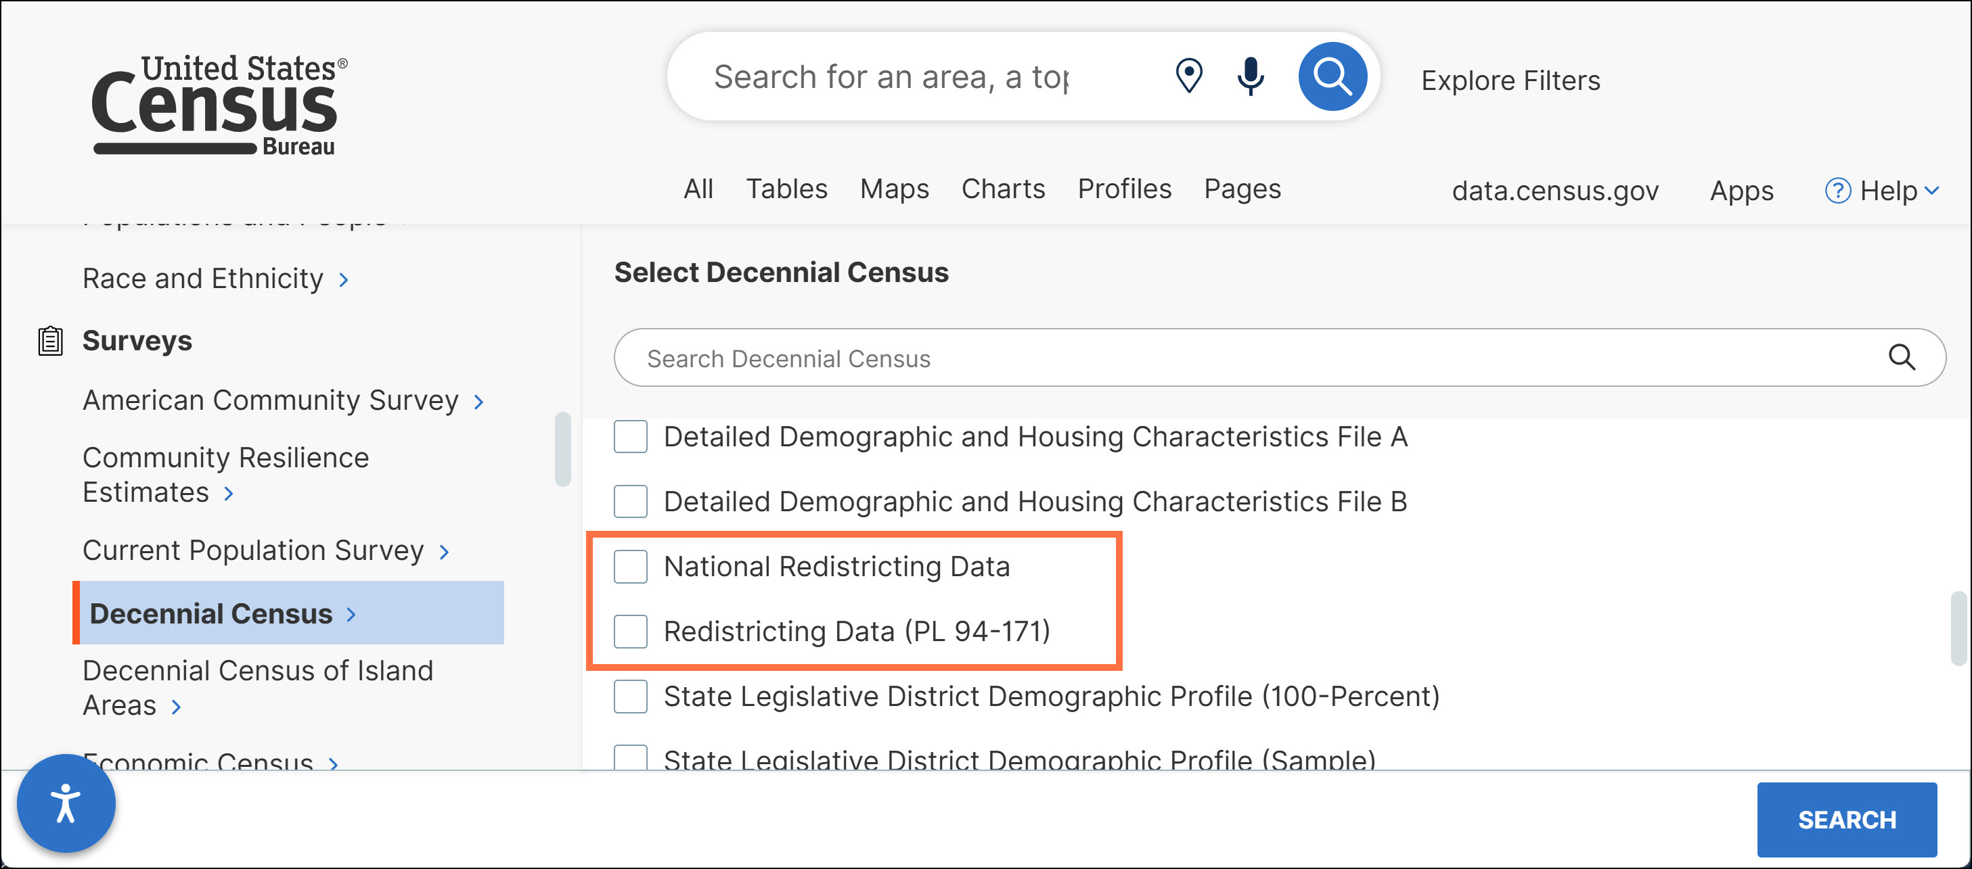Click the Search Decennial Census magnifier icon
This screenshot has width=1972, height=869.
click(x=1901, y=357)
